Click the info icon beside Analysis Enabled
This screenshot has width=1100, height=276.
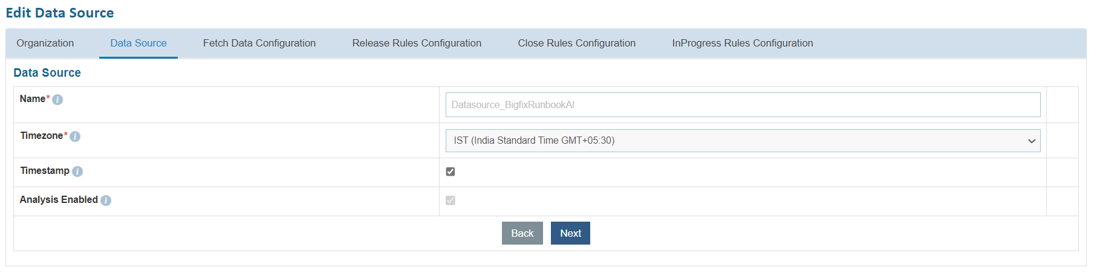(x=106, y=201)
